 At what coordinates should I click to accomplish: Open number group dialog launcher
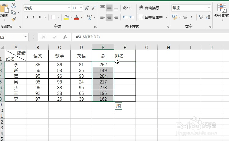tap(210, 27)
